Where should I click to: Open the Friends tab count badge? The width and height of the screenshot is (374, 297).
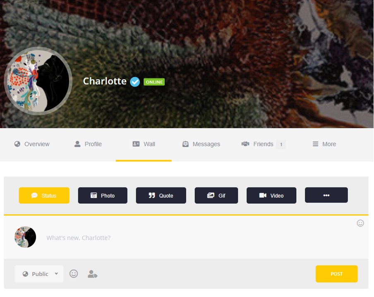click(x=281, y=144)
